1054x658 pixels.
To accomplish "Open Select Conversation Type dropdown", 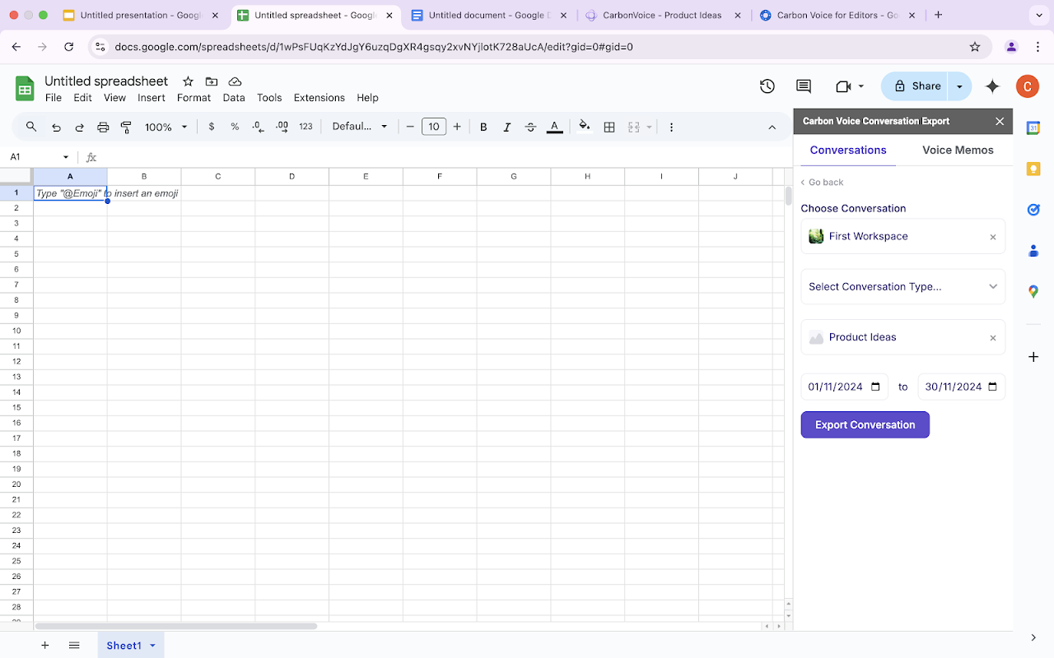I will pos(903,286).
